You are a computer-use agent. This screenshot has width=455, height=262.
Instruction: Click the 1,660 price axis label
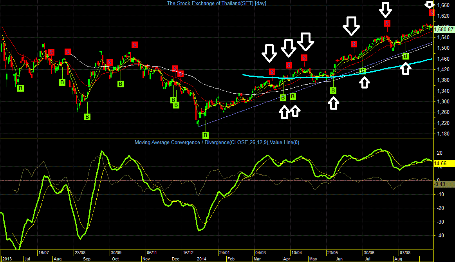[443, 5]
